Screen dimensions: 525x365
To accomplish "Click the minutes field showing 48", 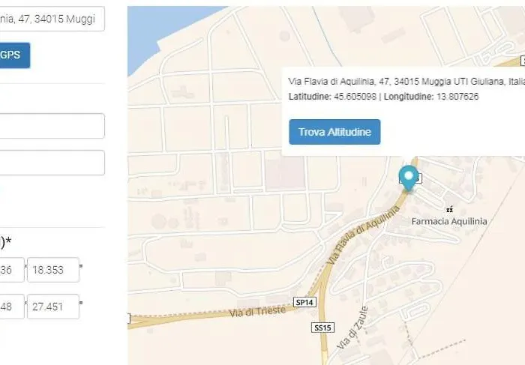I will (x=12, y=306).
